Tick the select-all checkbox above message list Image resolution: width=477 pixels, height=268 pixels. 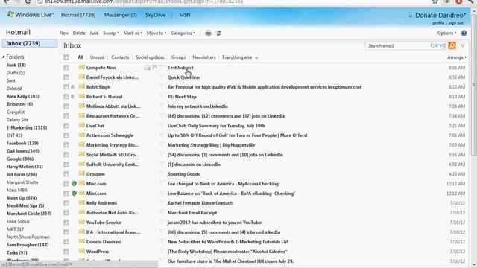coord(66,57)
